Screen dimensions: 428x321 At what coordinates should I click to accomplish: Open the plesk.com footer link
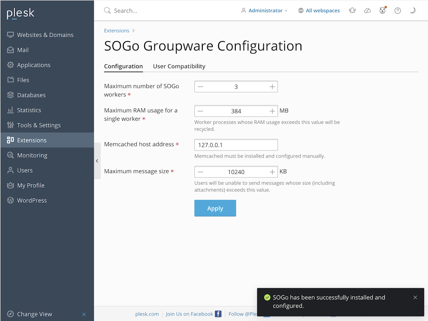[147, 313]
